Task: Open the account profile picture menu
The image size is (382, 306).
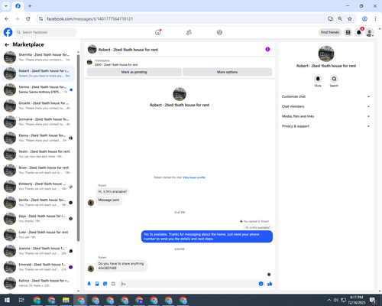Action: pos(370,32)
